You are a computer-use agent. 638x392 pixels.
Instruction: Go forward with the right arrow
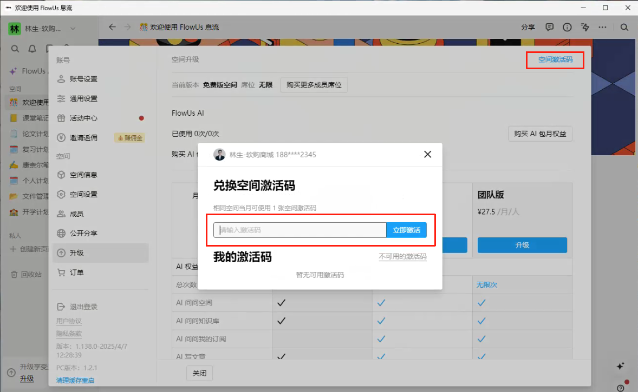(128, 27)
